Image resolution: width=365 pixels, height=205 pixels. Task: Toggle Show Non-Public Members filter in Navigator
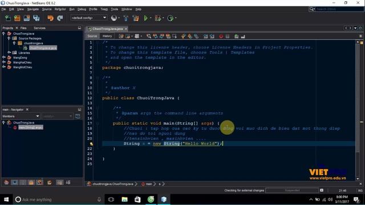[x=31, y=182]
